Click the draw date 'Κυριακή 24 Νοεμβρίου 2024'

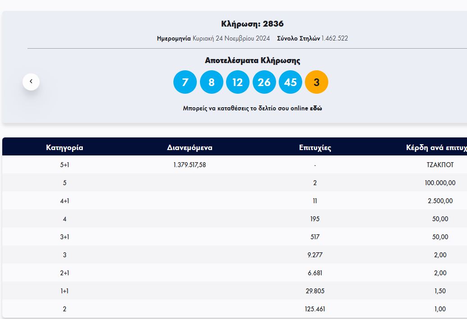point(231,38)
